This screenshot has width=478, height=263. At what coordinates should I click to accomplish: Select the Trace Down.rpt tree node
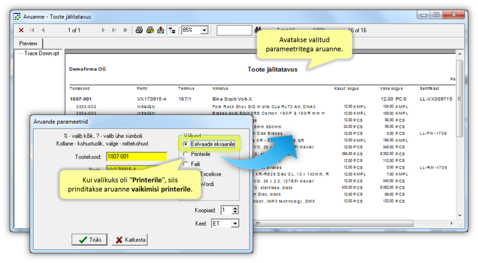[x=42, y=53]
